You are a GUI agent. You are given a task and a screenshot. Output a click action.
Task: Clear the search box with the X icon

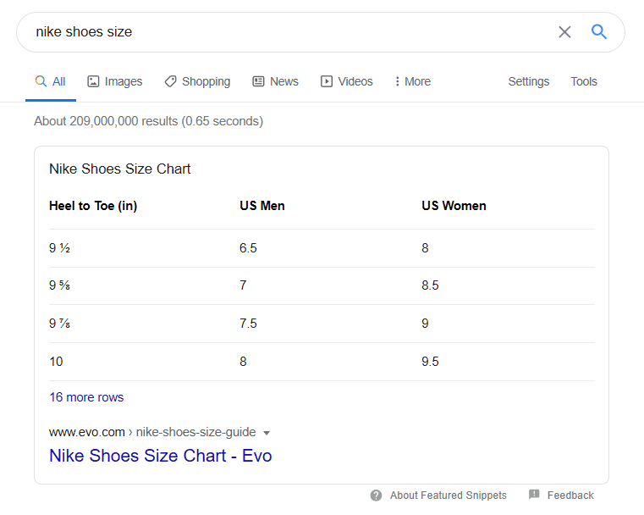(564, 32)
